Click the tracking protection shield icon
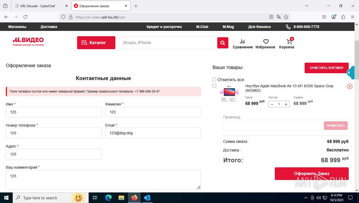Image resolution: width=359 pixels, height=203 pixels. pos(63,17)
